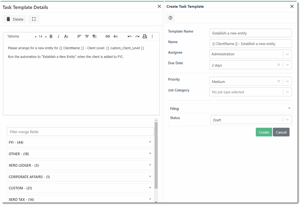This screenshot has width=301, height=206.
Task: Open the Assignee dropdown
Action: tap(288, 54)
